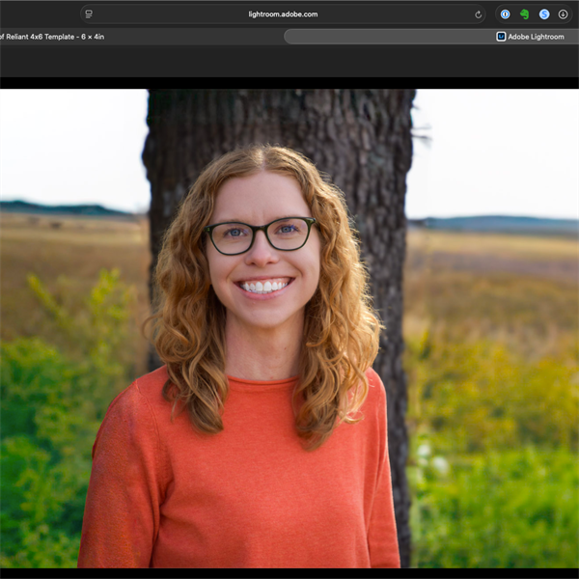Open the 1Password extension
579x579 pixels.
505,14
